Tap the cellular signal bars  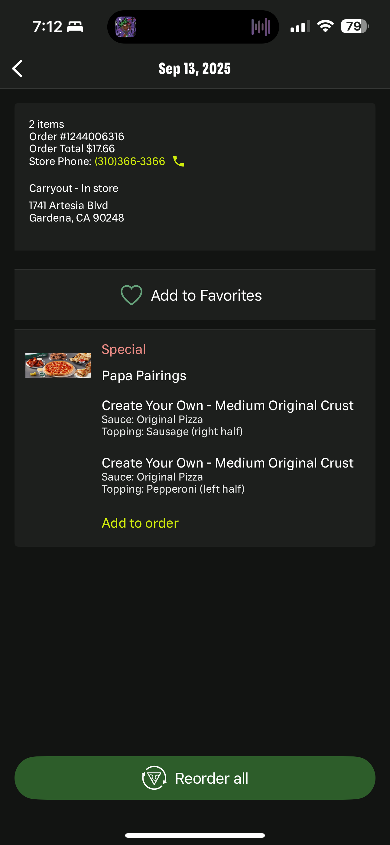pyautogui.click(x=300, y=27)
